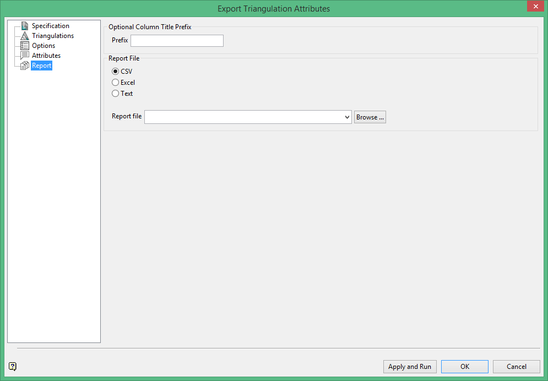Close the Export Triangulation Attributes window
The width and height of the screenshot is (548, 381).
535,6
